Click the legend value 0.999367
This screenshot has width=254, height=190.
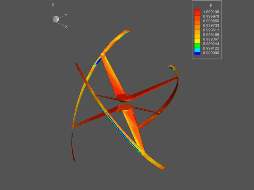click(x=211, y=39)
